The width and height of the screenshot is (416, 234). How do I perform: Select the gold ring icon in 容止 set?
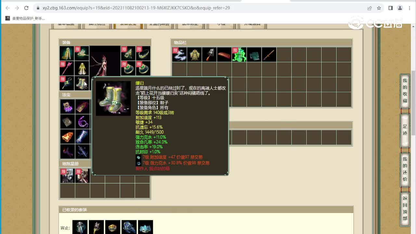pos(113,227)
